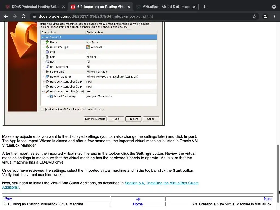Go back to the previous page
Viewport: 280px width, 210px height.
coord(6,16)
